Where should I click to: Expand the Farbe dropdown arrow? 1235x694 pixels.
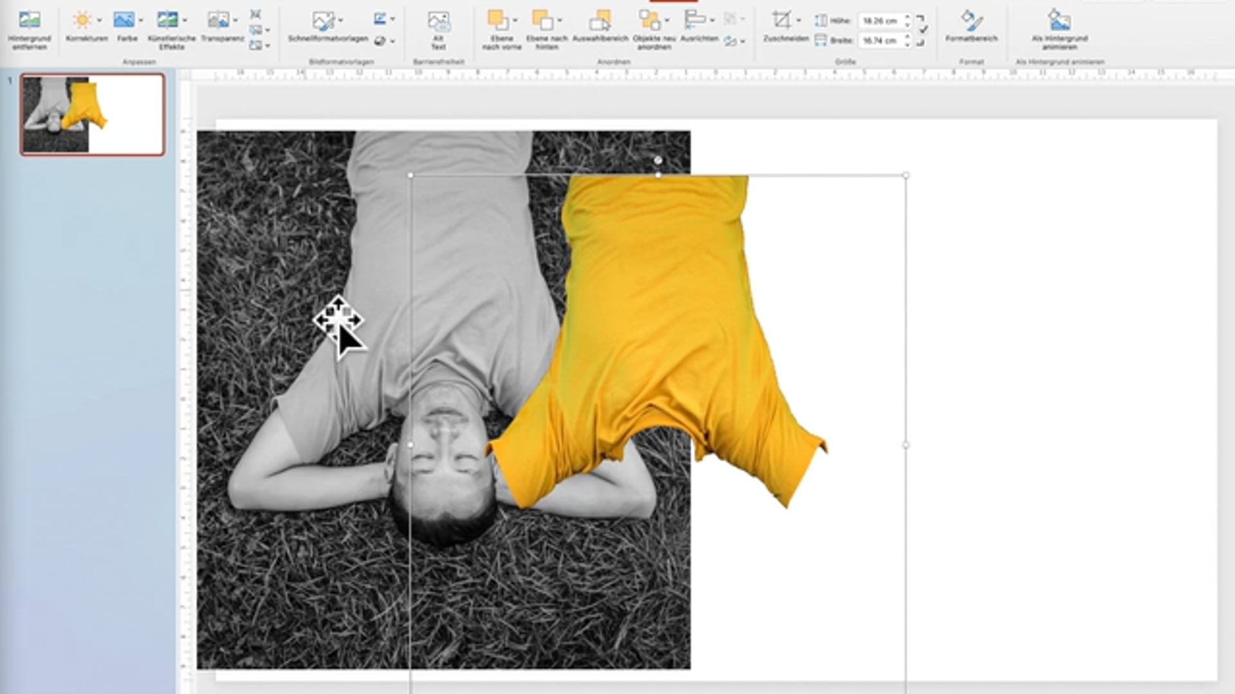(141, 21)
